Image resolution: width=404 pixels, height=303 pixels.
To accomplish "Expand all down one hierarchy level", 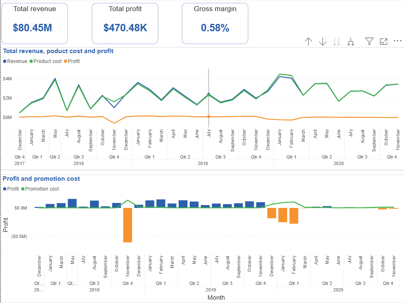I will [351, 42].
